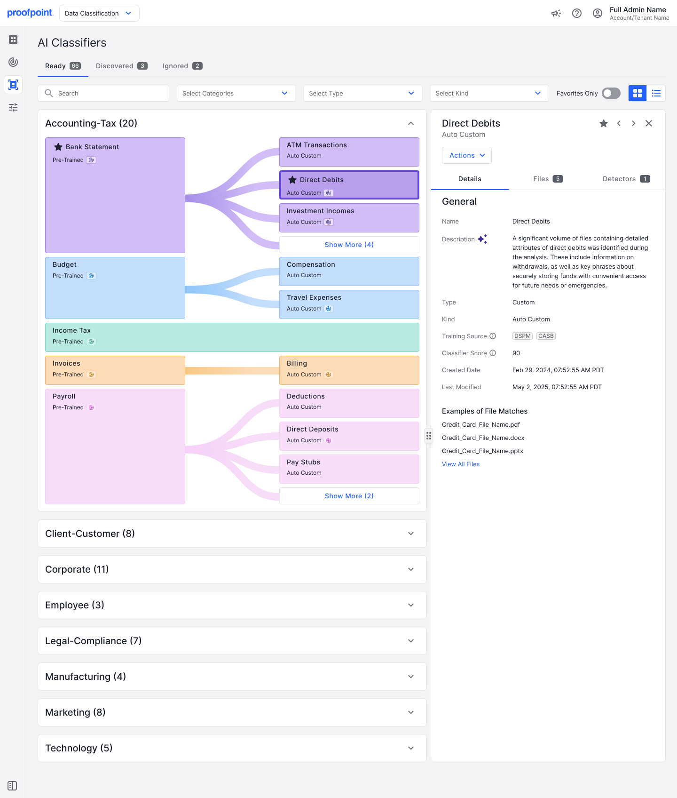This screenshot has width=677, height=798.
Task: Click the favorite star in Direct Debits panel
Action: coord(604,123)
